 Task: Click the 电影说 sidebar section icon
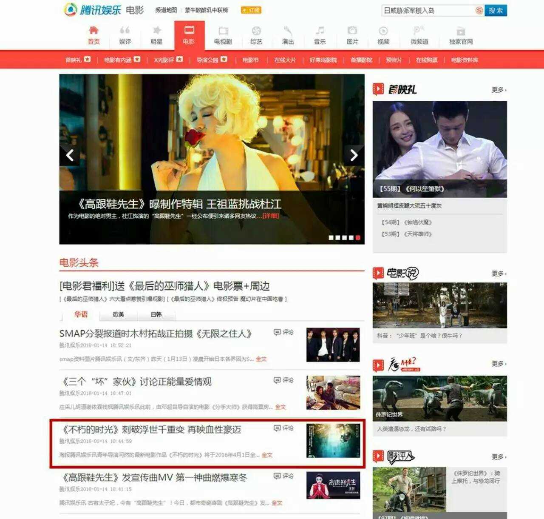coord(378,273)
